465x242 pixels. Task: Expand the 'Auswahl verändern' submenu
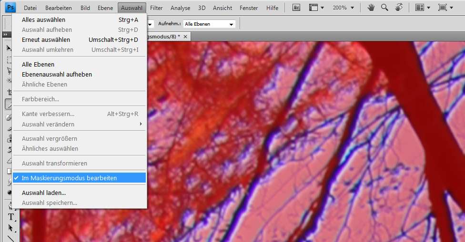[79, 124]
